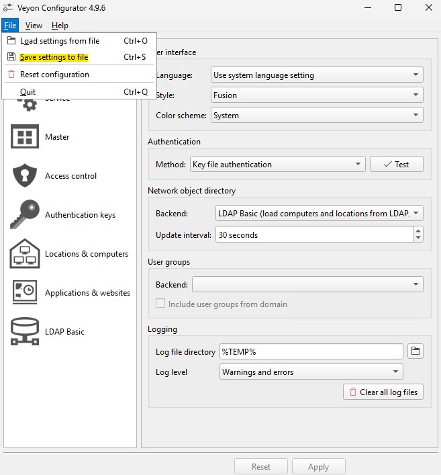Choose Load settings from file
Image resolution: width=441 pixels, height=475 pixels.
click(79, 40)
